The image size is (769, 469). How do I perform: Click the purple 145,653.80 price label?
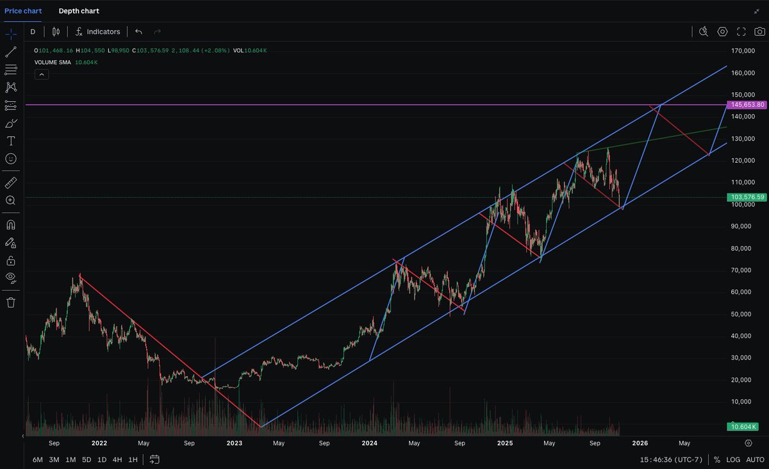(747, 104)
